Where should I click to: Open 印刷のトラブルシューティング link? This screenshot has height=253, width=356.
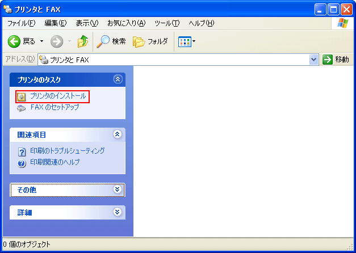pyautogui.click(x=68, y=151)
